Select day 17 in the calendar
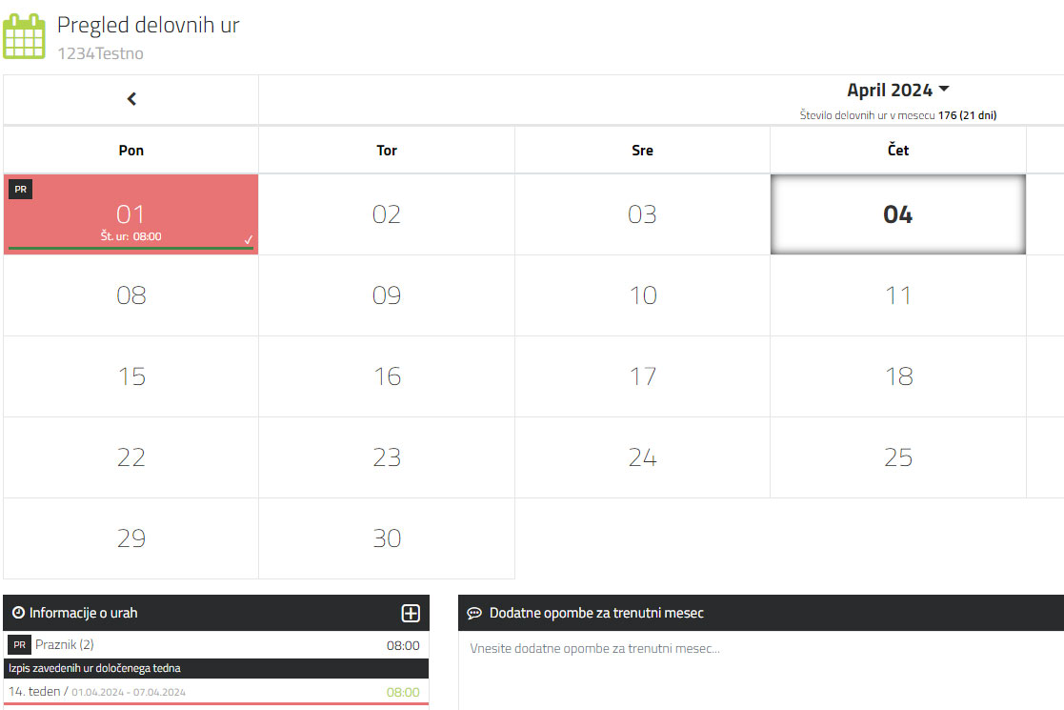Image resolution: width=1064 pixels, height=710 pixels. [x=643, y=376]
